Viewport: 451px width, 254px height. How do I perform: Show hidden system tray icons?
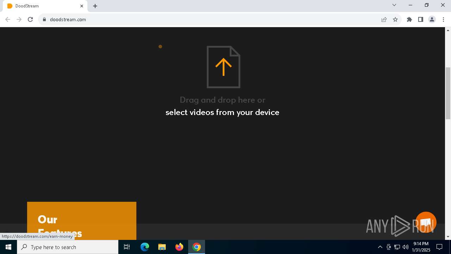coord(380,247)
